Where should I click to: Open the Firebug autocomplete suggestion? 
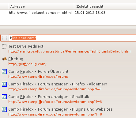[x=68, y=61]
